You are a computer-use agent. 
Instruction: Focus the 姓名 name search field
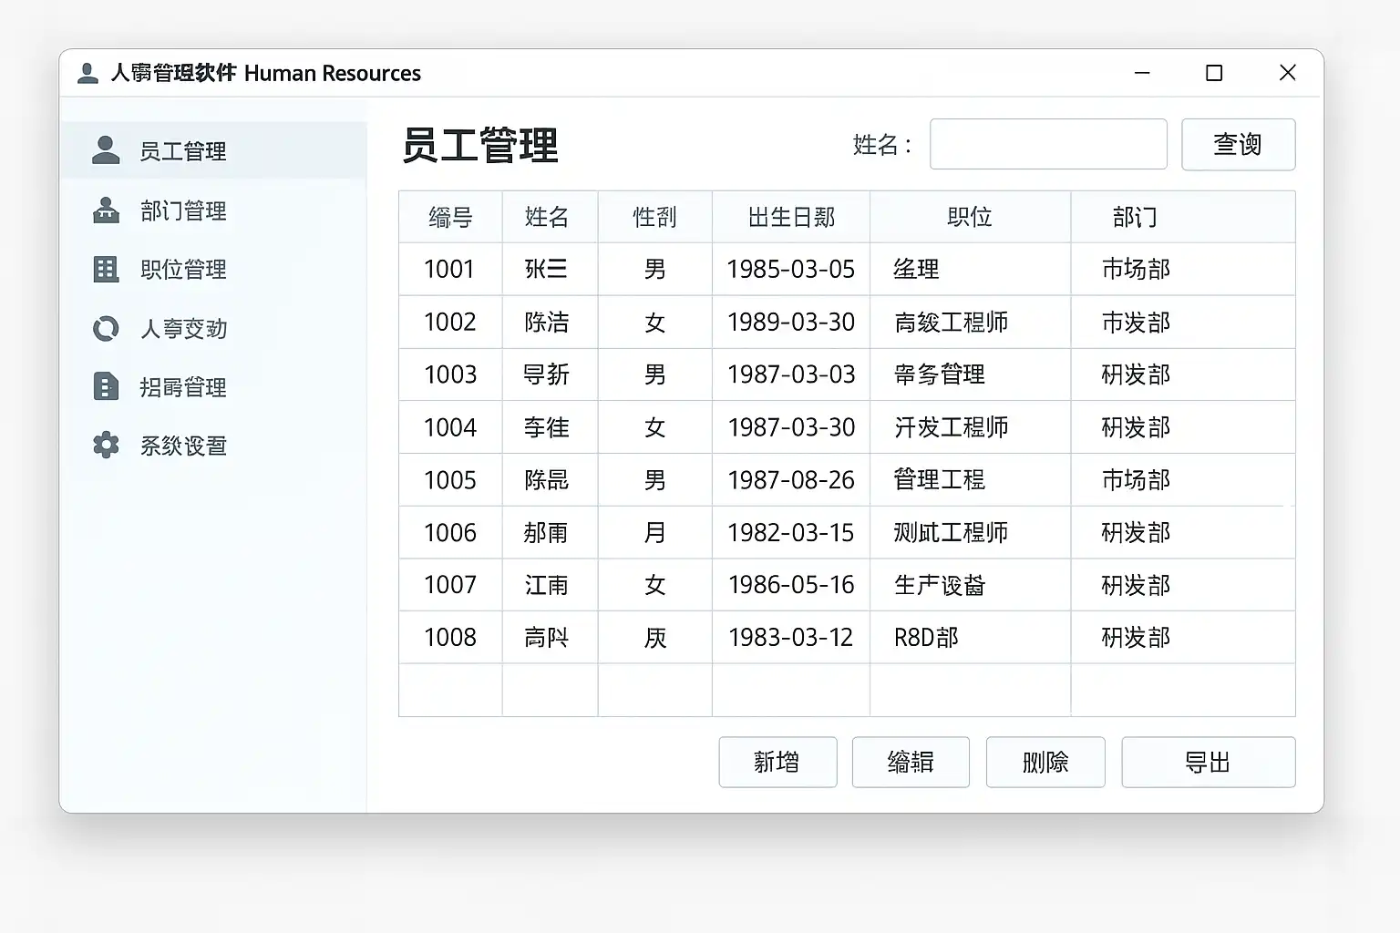point(1047,144)
